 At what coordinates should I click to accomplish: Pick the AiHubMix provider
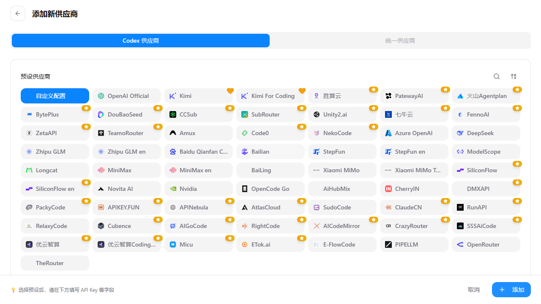tap(342, 189)
